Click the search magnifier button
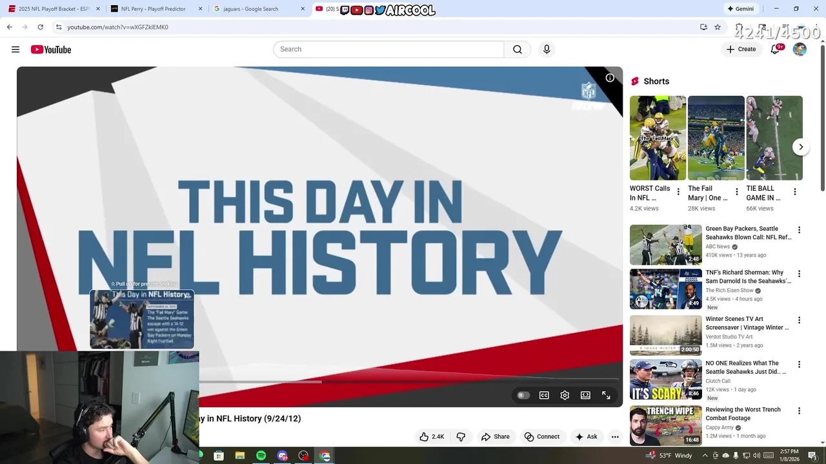 [x=518, y=50]
